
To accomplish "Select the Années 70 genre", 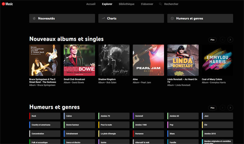I will 114,116.
